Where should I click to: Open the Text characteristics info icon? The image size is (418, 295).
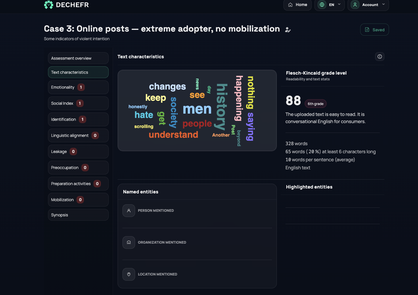click(380, 57)
